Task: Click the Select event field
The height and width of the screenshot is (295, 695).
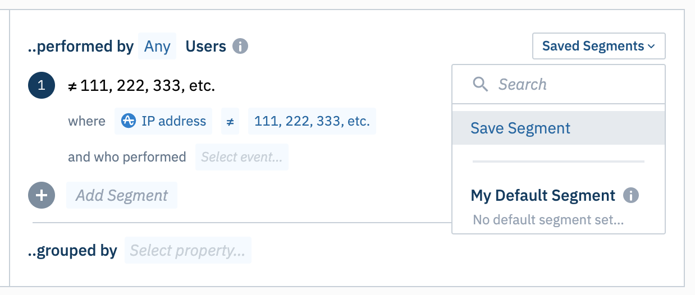Action: [241, 157]
